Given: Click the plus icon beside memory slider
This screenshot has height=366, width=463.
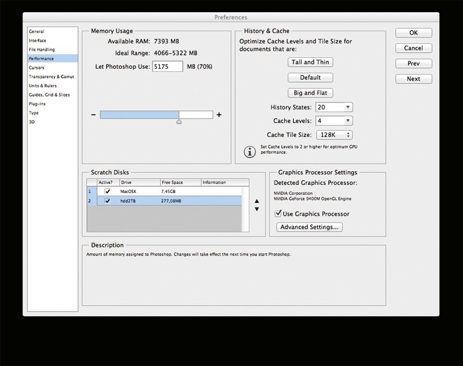Looking at the screenshot, I should pos(219,114).
